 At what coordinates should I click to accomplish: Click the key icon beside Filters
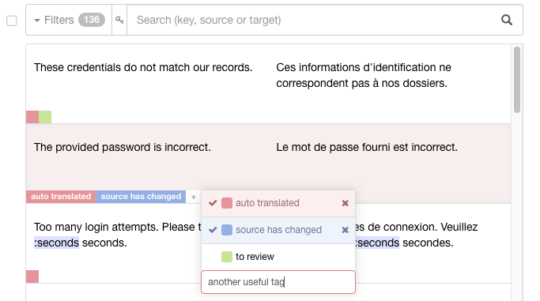tap(119, 20)
